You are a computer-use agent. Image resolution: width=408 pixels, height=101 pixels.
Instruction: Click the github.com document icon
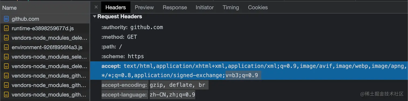(6, 19)
